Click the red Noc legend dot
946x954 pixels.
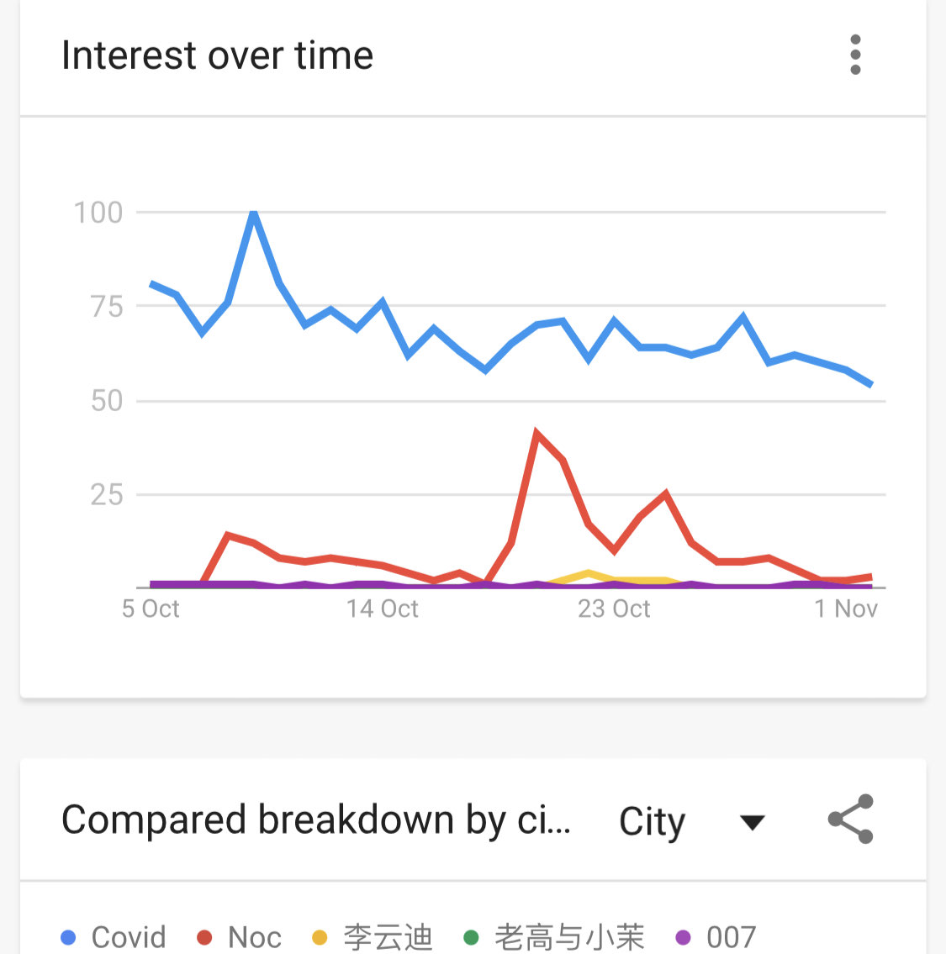point(204,937)
